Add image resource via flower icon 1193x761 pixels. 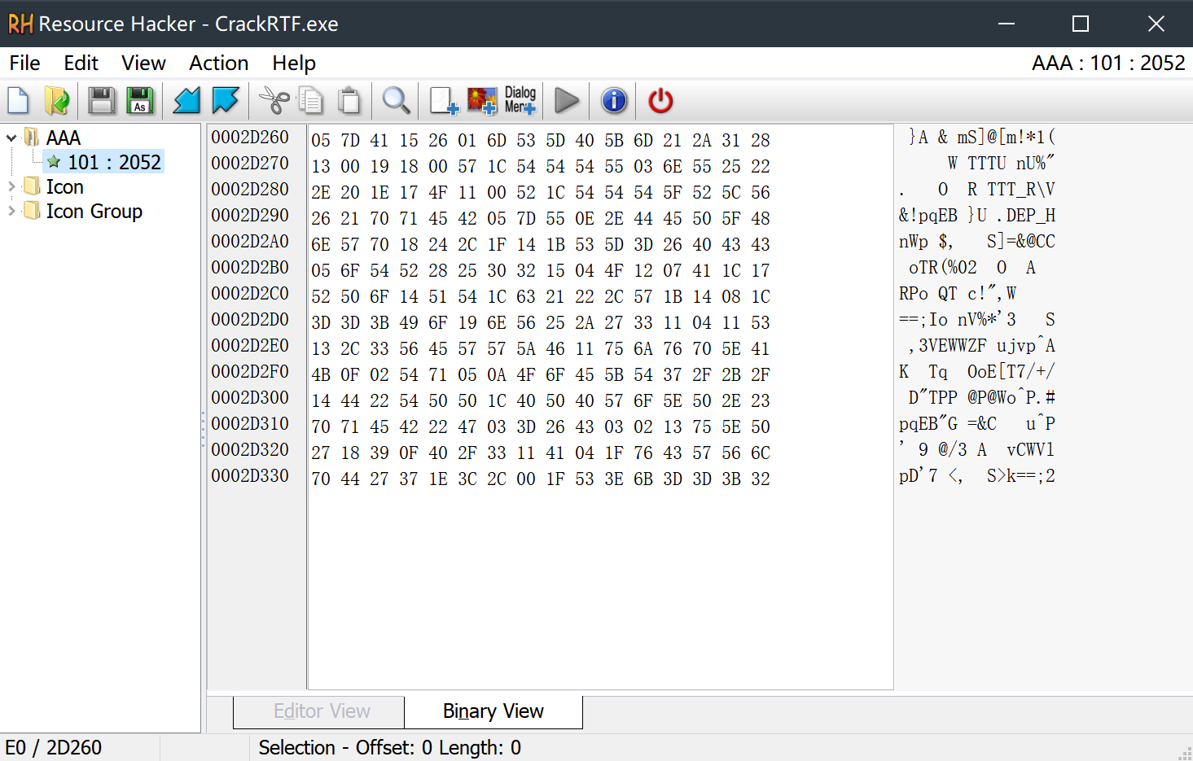coord(482,101)
